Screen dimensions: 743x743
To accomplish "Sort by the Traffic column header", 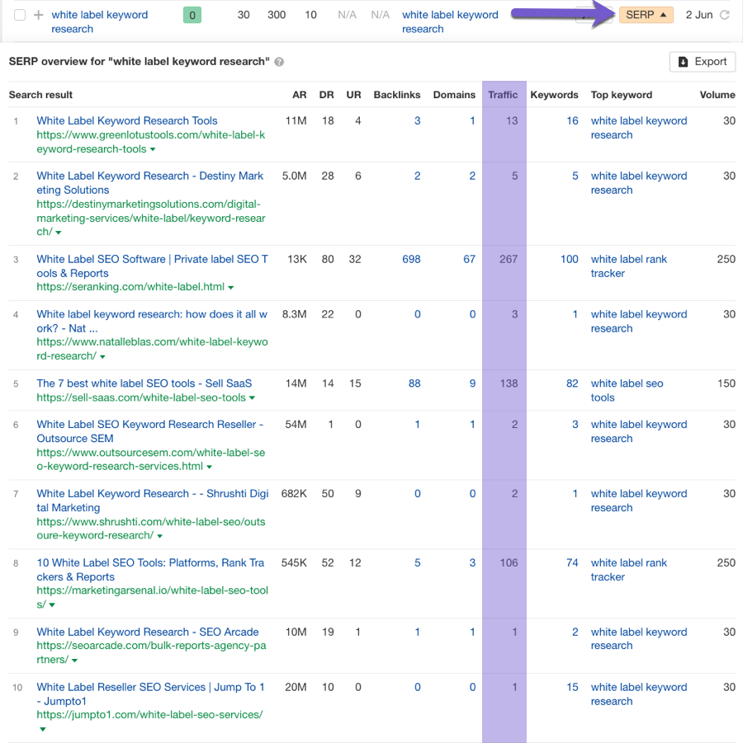I will [x=503, y=95].
